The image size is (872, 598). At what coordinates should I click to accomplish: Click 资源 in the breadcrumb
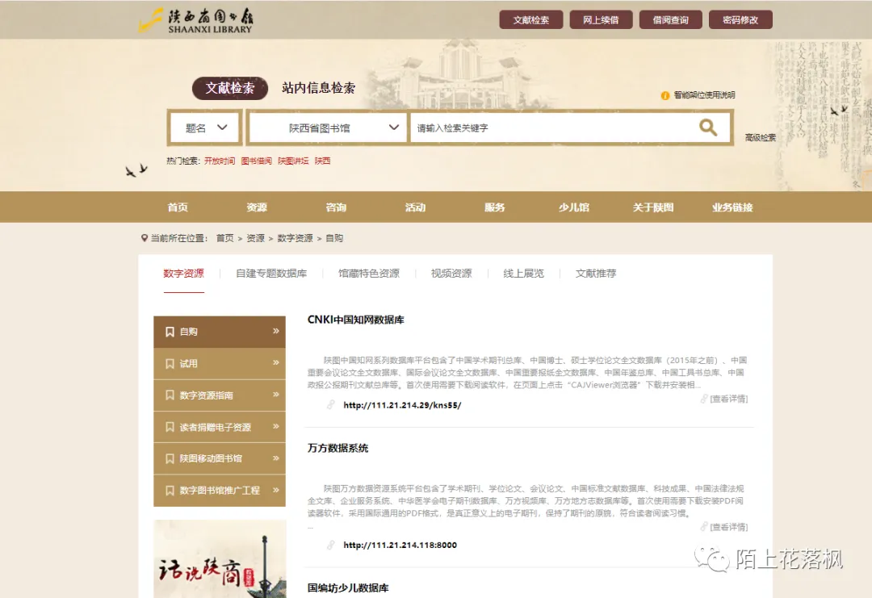point(255,238)
